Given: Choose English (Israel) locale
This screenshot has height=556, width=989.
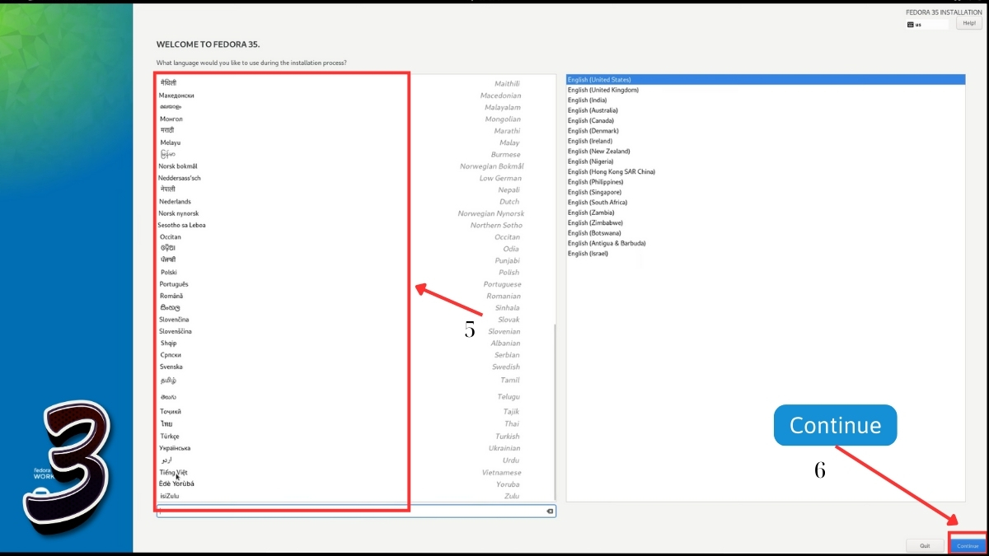Looking at the screenshot, I should pos(766,254).
